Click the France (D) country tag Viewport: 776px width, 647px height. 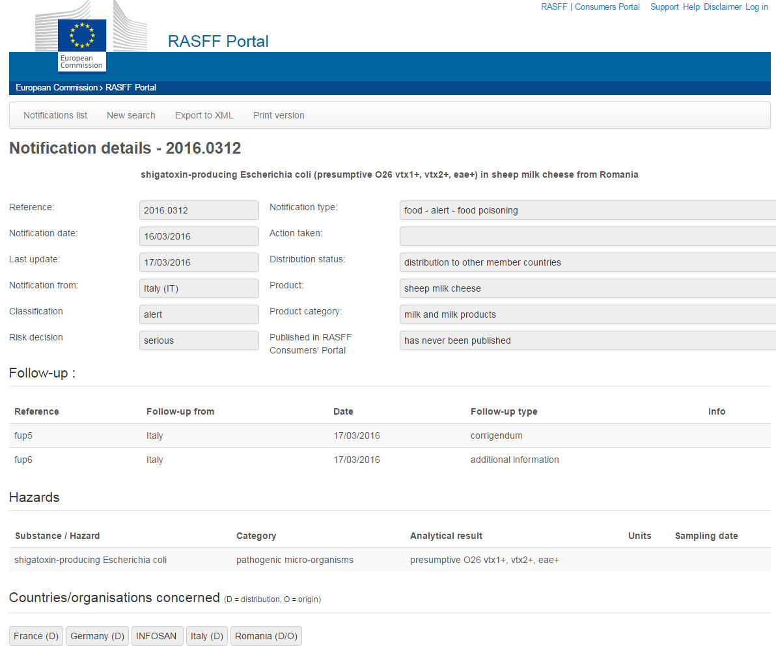[36, 636]
